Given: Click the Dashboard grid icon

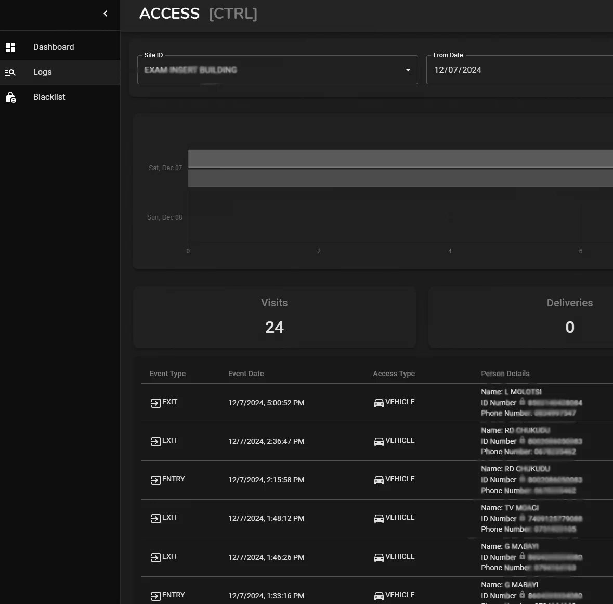Looking at the screenshot, I should click(x=10, y=47).
